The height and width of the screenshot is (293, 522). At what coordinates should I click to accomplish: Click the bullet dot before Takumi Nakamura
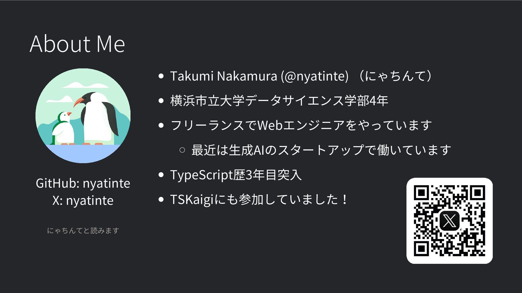[161, 76]
